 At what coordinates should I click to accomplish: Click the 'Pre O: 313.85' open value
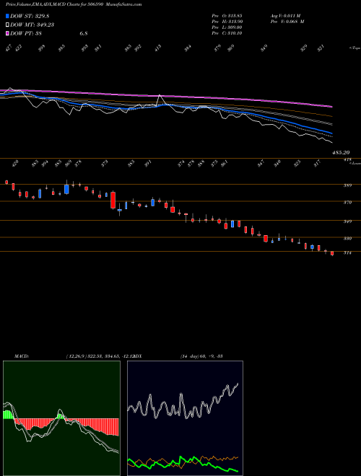point(227,16)
